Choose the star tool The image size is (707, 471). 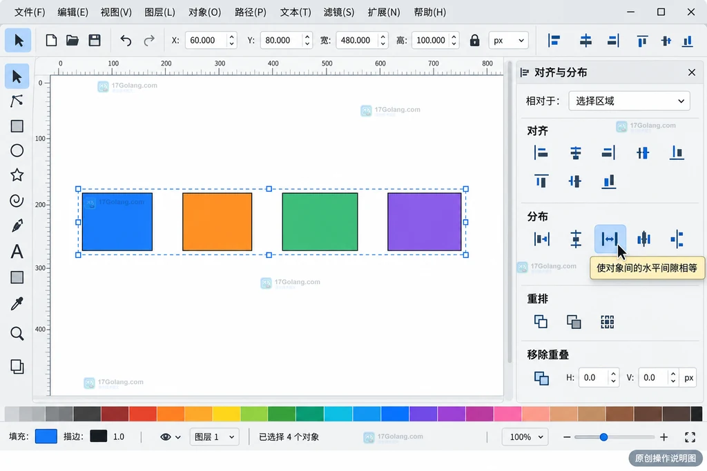pos(17,174)
